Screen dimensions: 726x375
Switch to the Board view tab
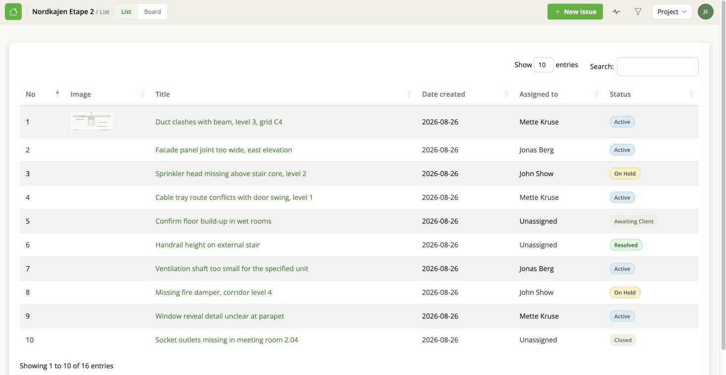(153, 12)
